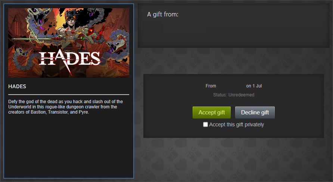Select the Hades game description paragraph
This screenshot has height=182, width=333.
(x=66, y=107)
